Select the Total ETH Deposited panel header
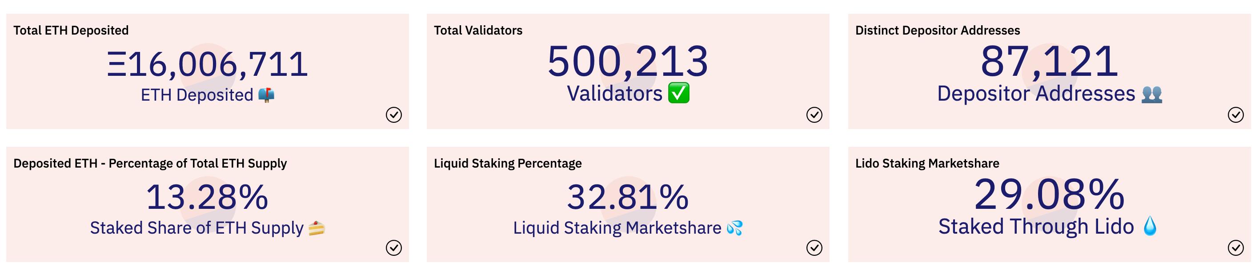 tap(71, 30)
